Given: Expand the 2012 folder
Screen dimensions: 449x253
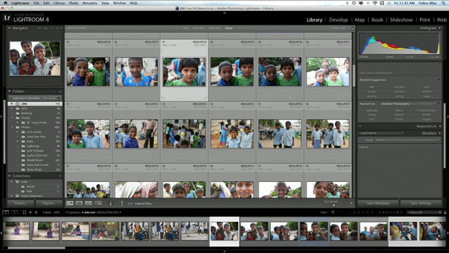Looking at the screenshot, I should (x=12, y=109).
